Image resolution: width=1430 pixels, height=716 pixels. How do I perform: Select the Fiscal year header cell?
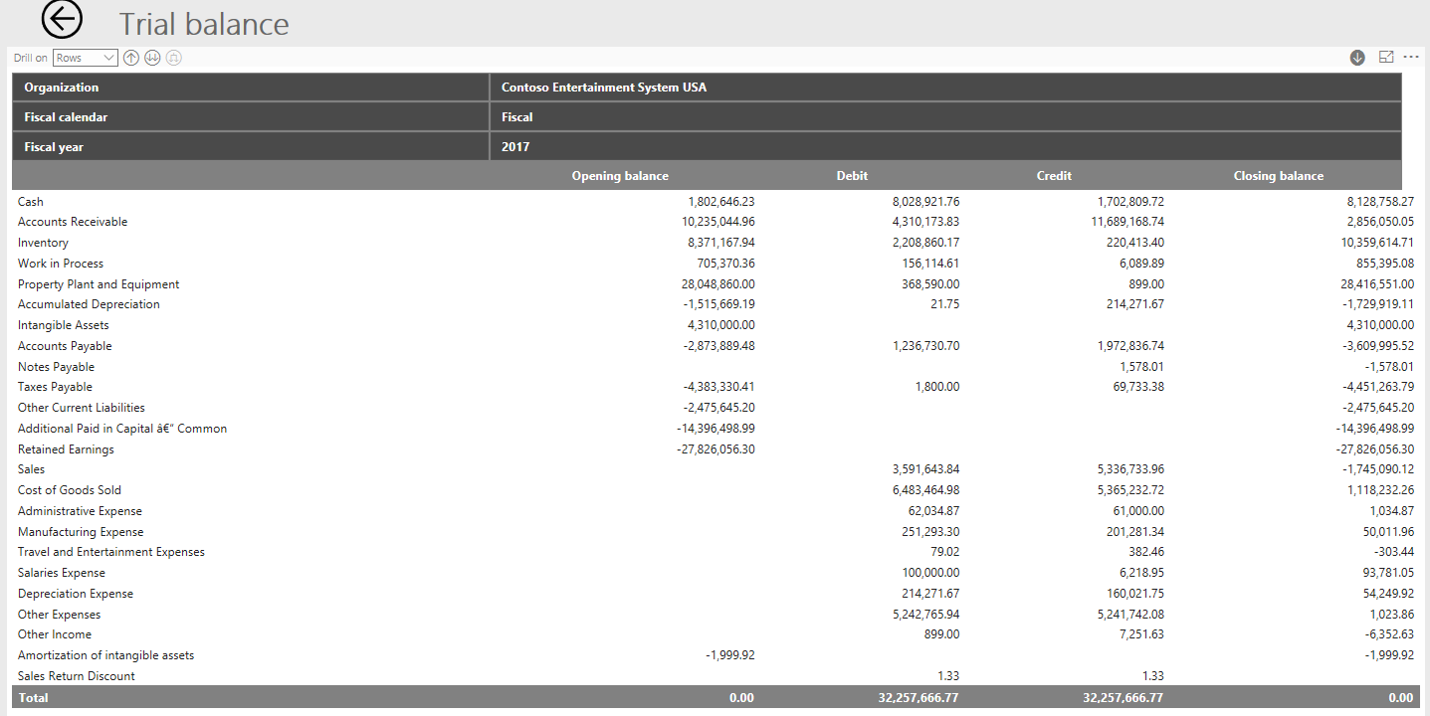click(x=251, y=147)
